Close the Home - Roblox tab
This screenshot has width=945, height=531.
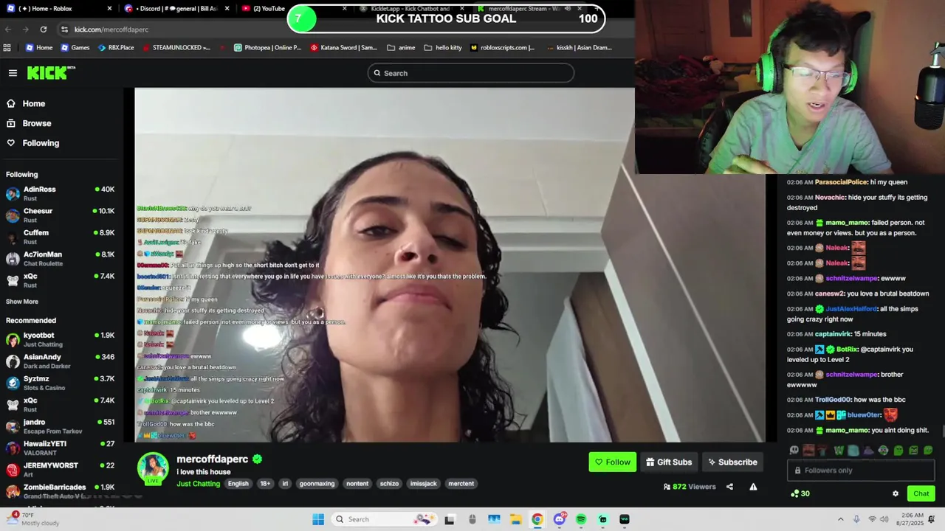click(109, 9)
